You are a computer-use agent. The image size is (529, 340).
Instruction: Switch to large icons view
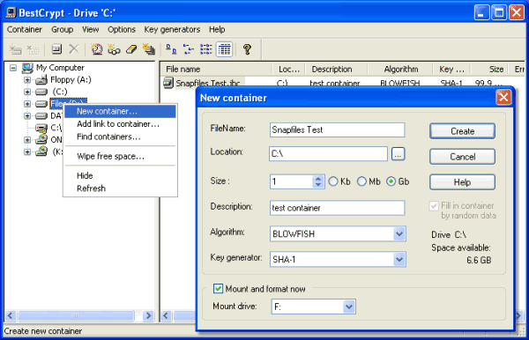(x=171, y=49)
